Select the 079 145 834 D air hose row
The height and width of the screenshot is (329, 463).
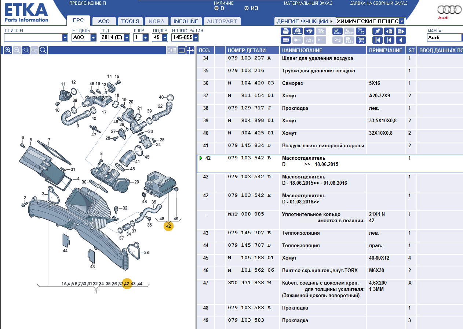pos(330,148)
